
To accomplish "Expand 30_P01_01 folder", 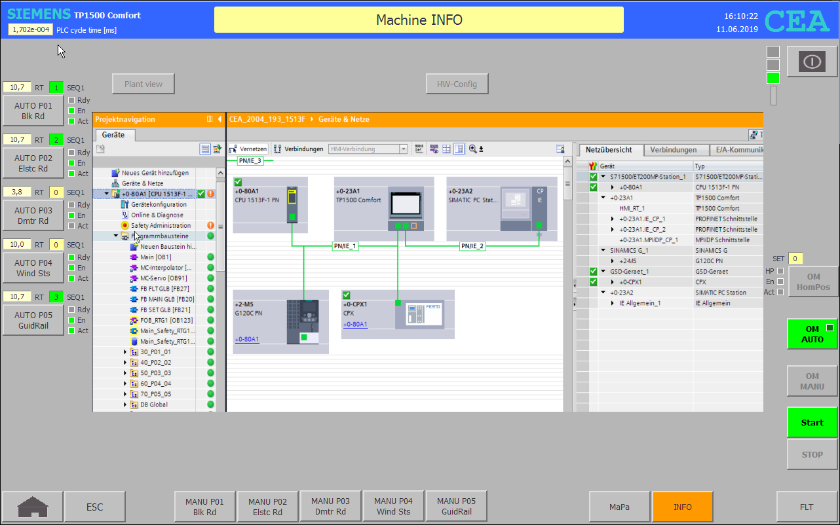I will coord(125,352).
